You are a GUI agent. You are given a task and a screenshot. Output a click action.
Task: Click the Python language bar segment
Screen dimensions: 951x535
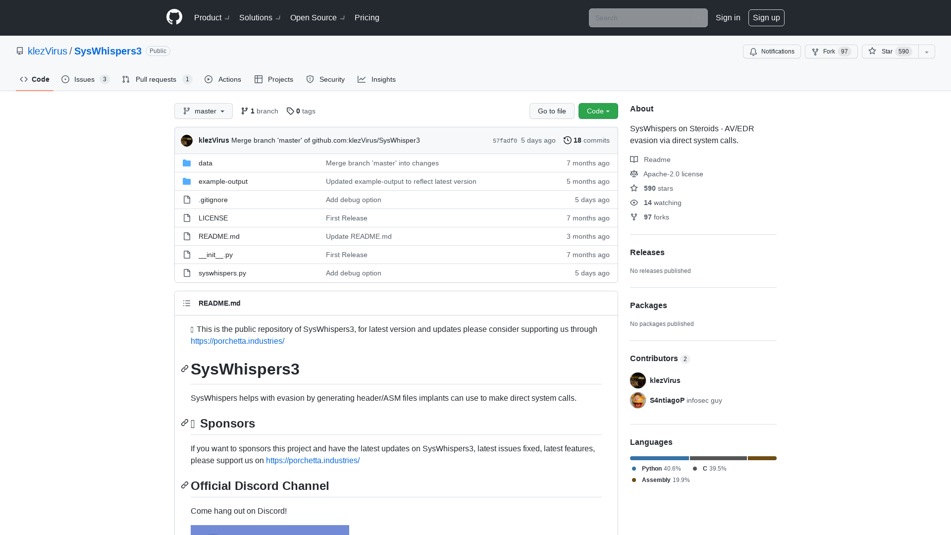pyautogui.click(x=659, y=458)
